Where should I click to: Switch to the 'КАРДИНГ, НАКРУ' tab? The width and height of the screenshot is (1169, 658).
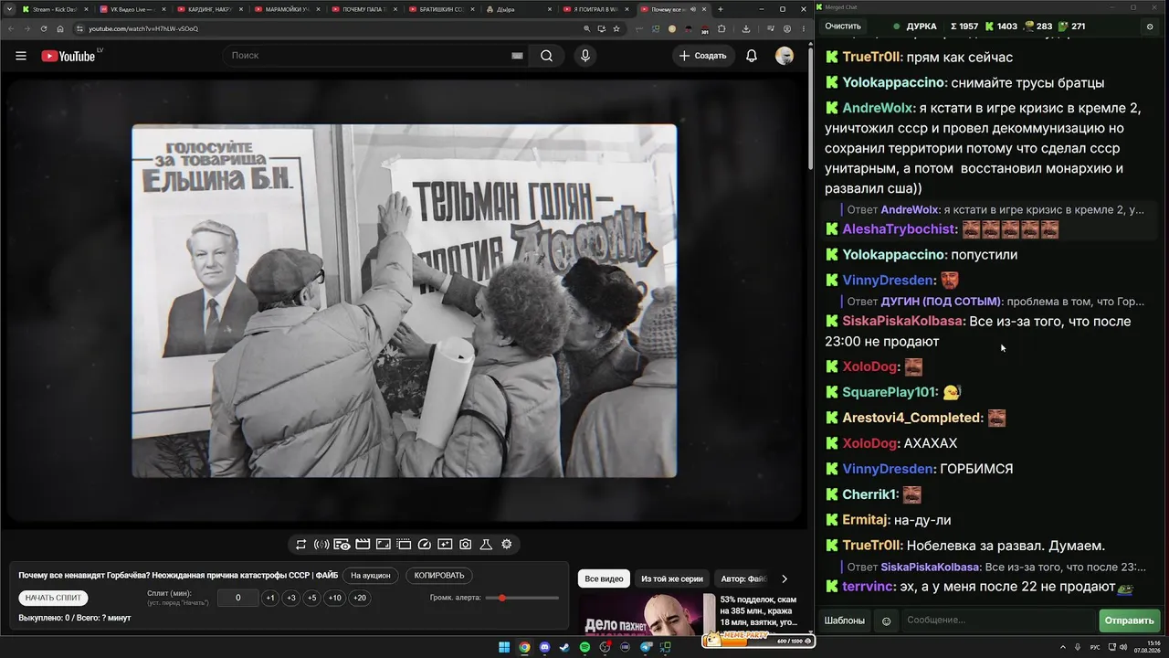tap(209, 9)
